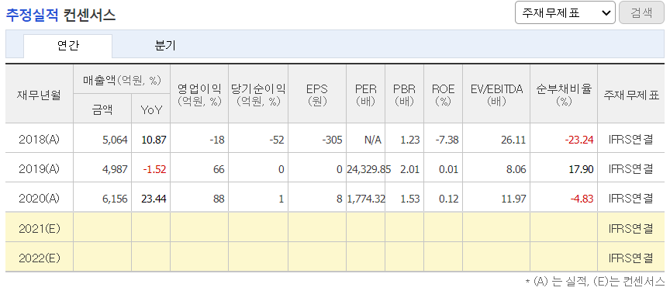Click YoY value 10.87
The image size is (670, 291).
[154, 140]
